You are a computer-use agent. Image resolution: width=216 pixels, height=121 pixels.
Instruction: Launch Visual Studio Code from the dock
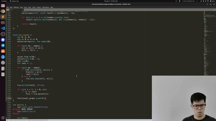pos(3,28)
